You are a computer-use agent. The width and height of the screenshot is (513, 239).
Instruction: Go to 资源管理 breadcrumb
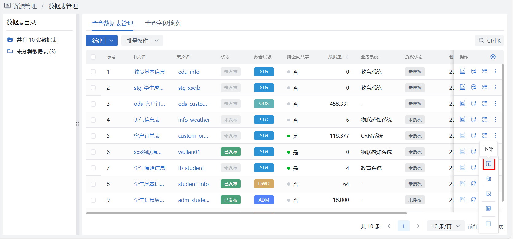tap(25, 6)
